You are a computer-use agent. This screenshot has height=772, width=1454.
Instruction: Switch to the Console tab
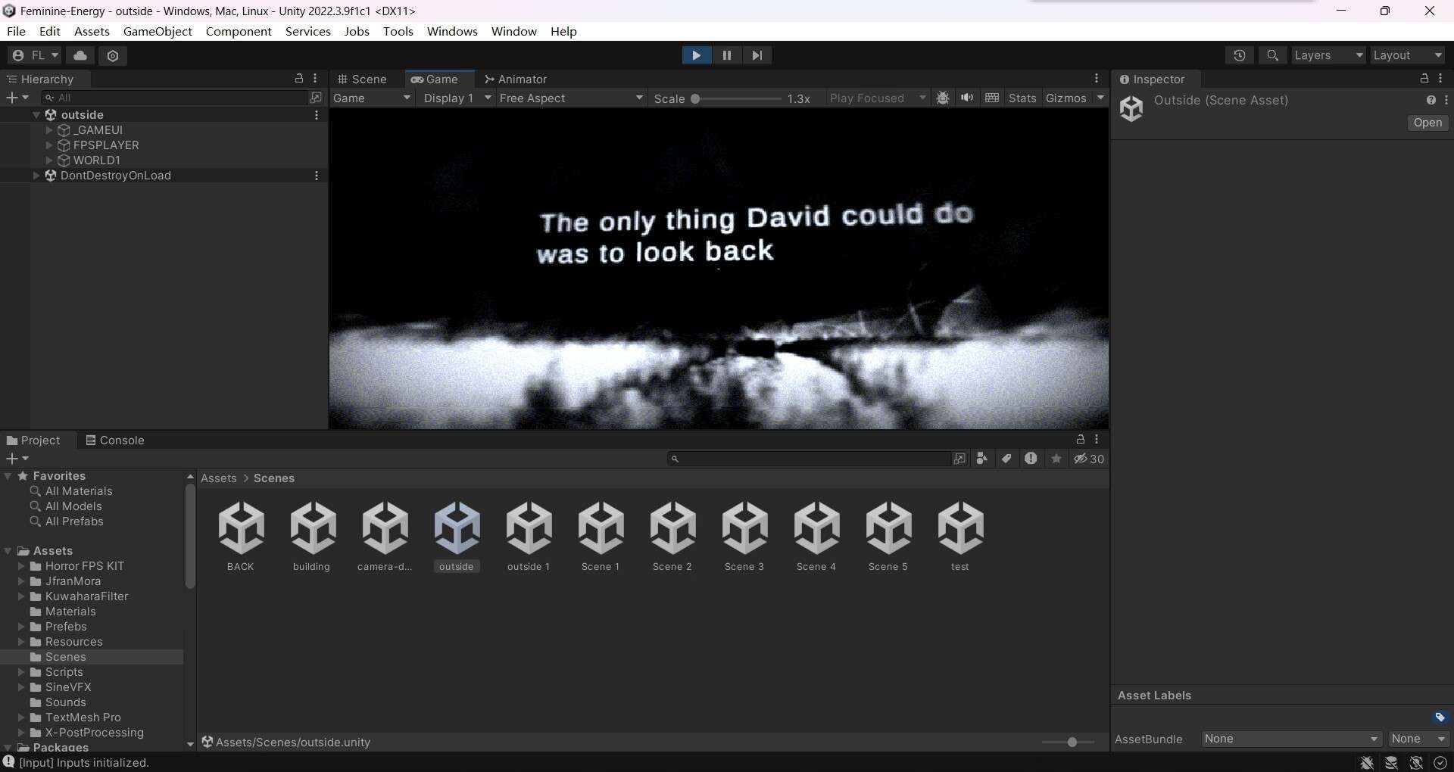114,440
